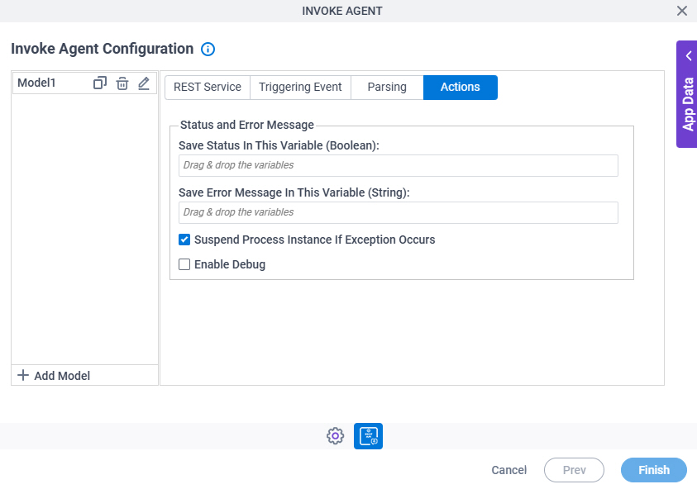Open the gear settings icon at the bottom
Image resolution: width=697 pixels, height=489 pixels.
[x=335, y=435]
